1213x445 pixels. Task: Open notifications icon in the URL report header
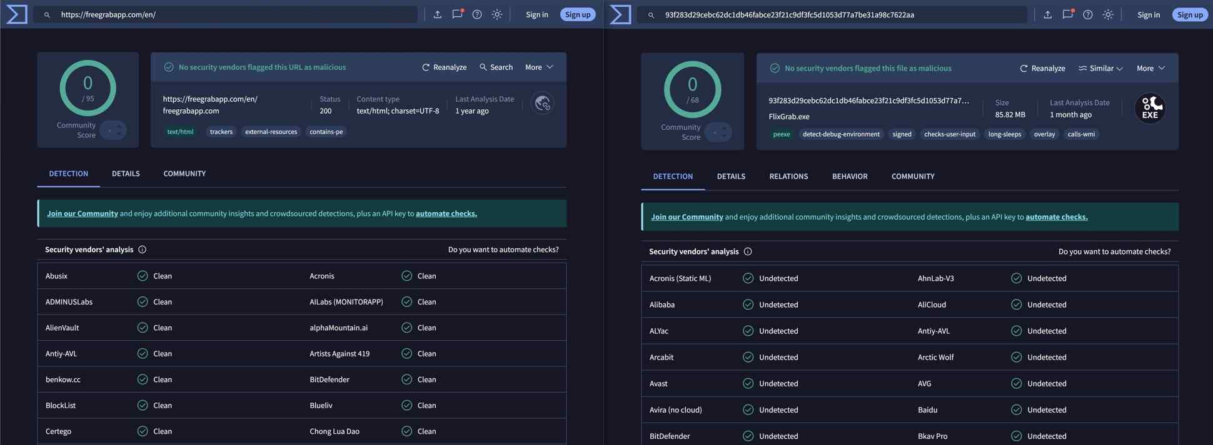click(x=457, y=14)
